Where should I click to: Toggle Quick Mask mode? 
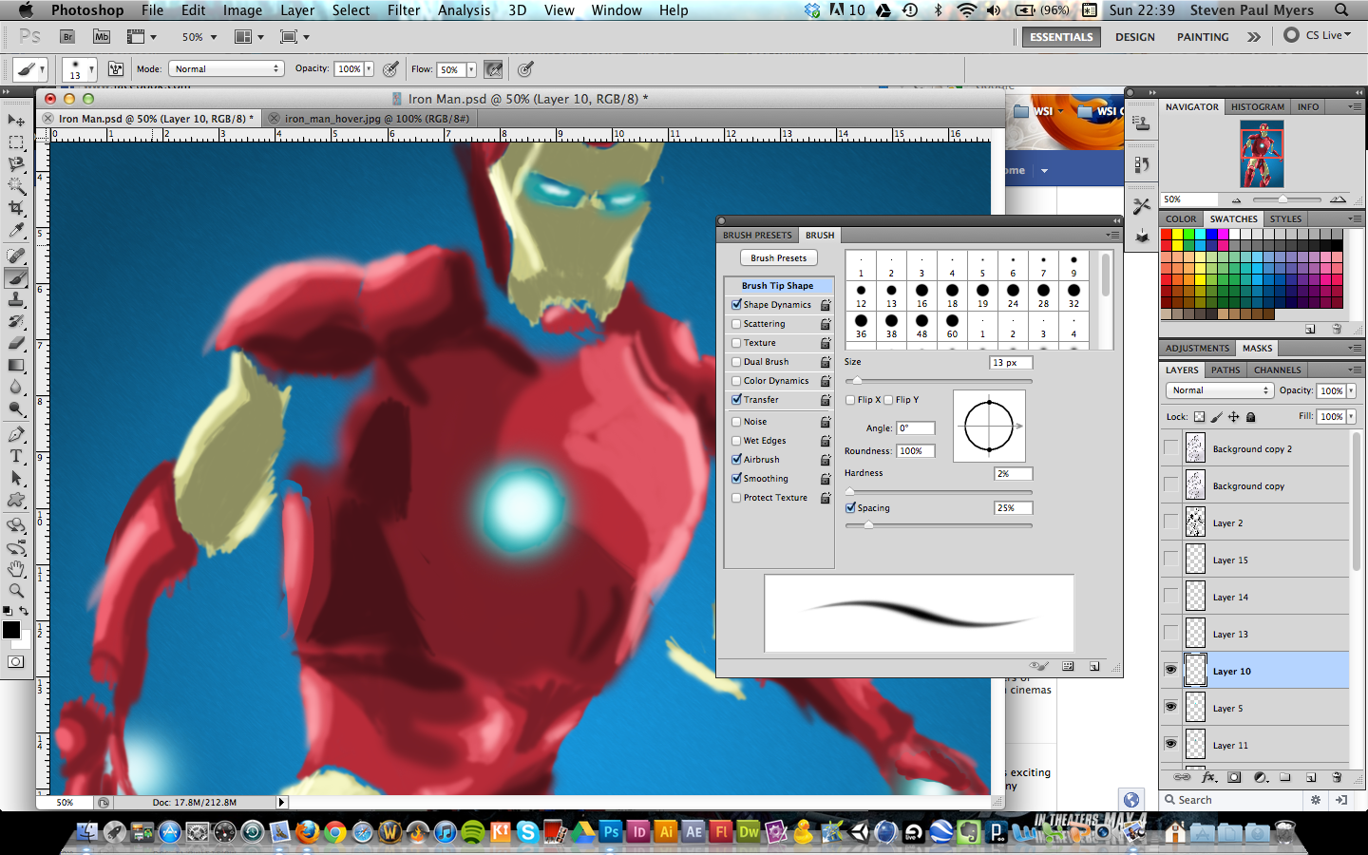pos(16,662)
